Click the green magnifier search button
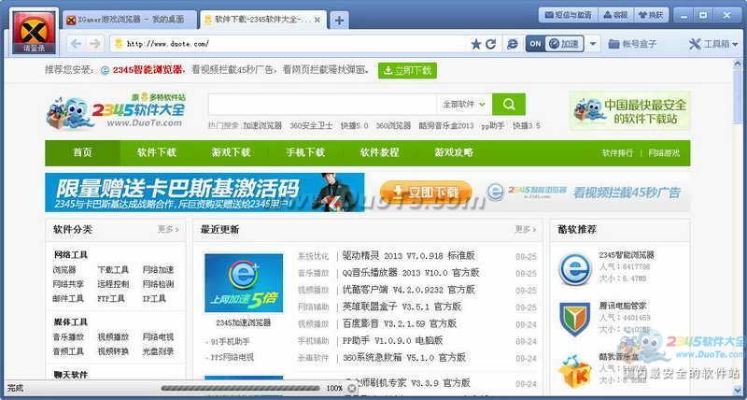Screen dimensions: 747x400 click(x=508, y=104)
